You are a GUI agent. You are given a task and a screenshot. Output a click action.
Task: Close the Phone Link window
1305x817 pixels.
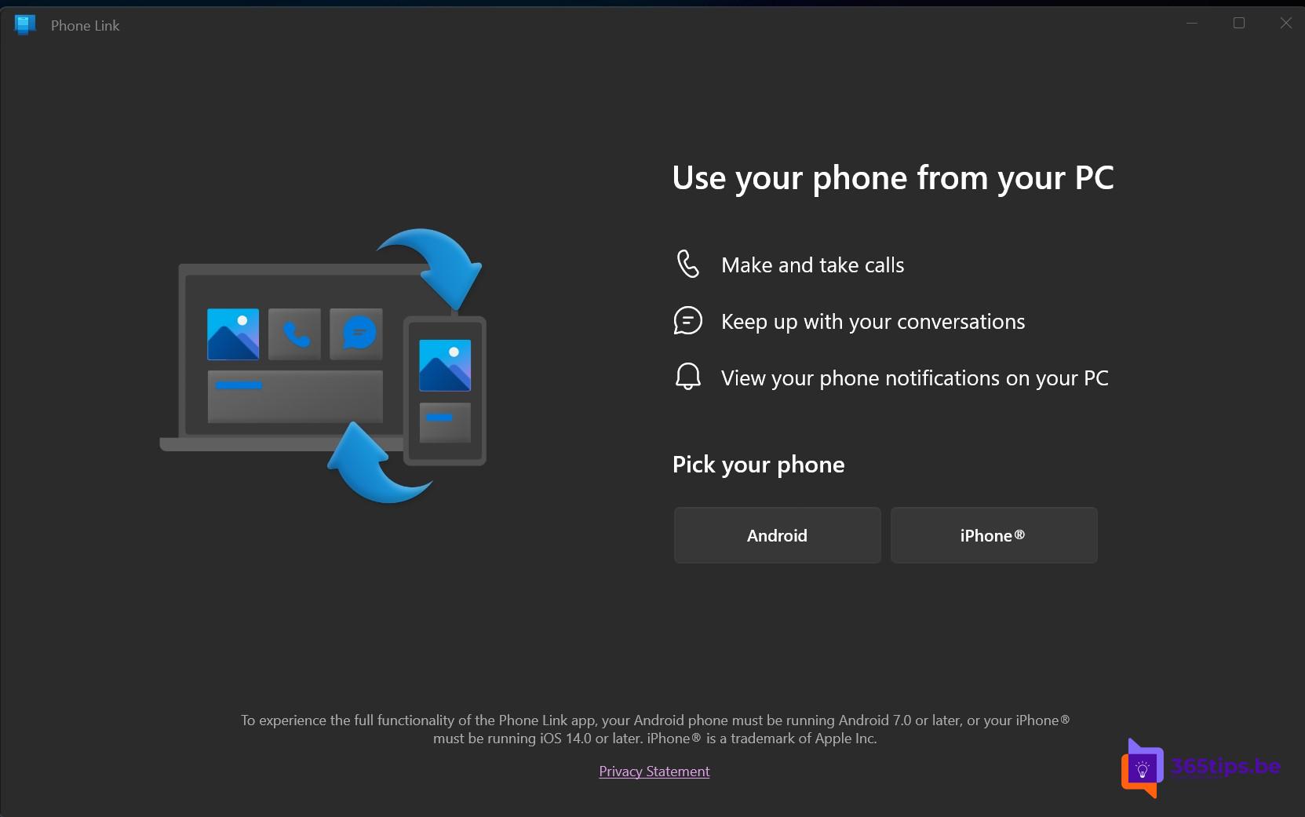pyautogui.click(x=1285, y=23)
